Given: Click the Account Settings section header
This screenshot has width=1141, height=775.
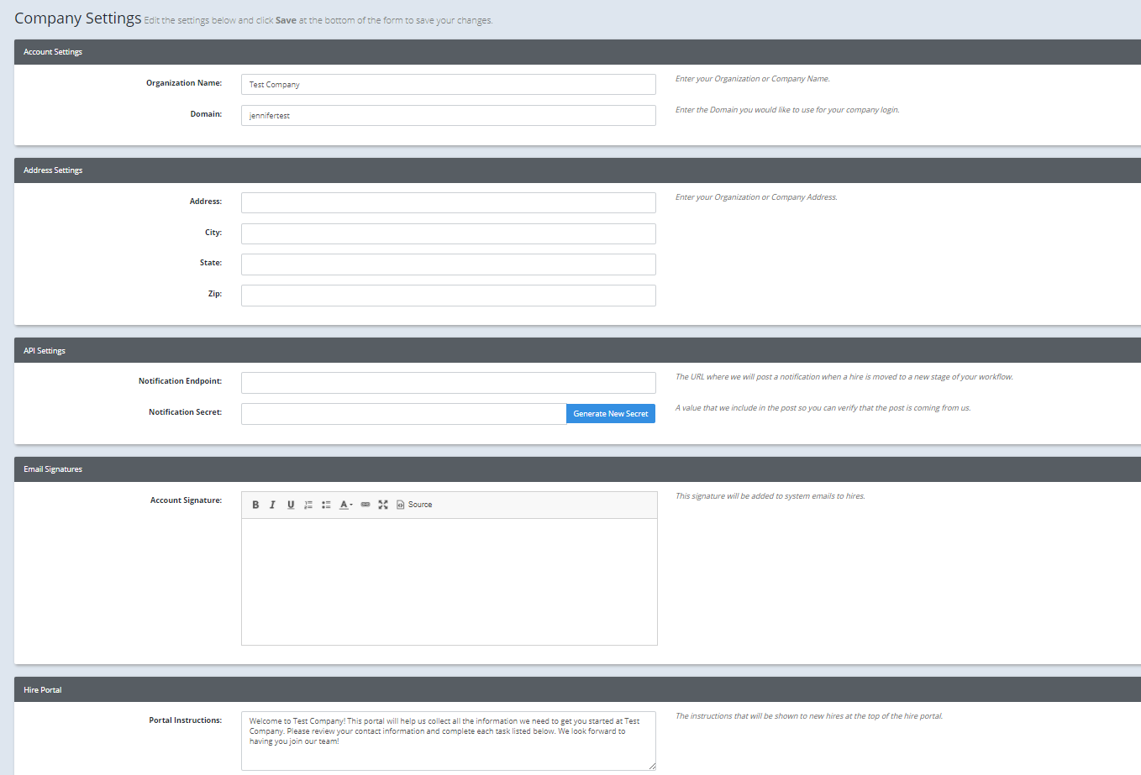Looking at the screenshot, I should click(x=577, y=52).
